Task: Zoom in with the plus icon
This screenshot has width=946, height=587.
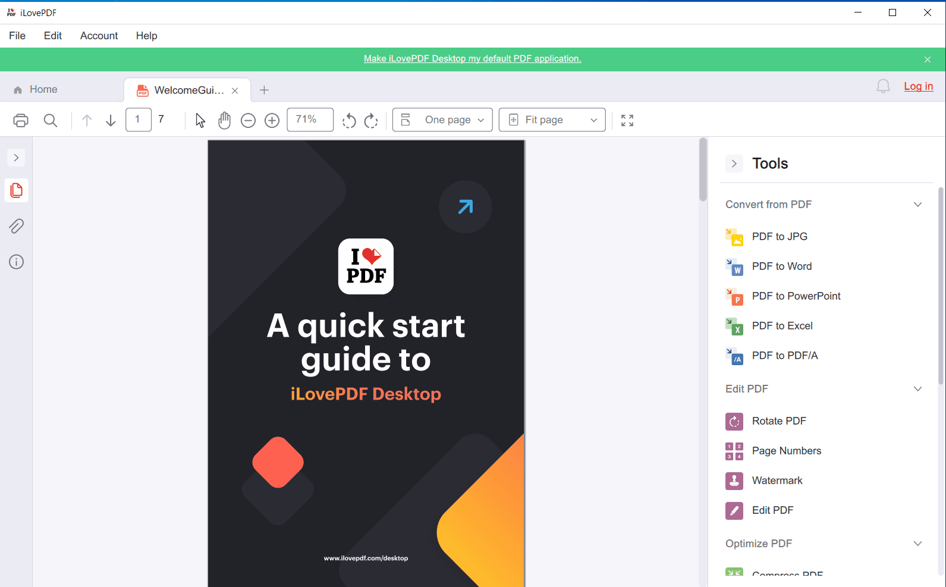Action: (272, 121)
